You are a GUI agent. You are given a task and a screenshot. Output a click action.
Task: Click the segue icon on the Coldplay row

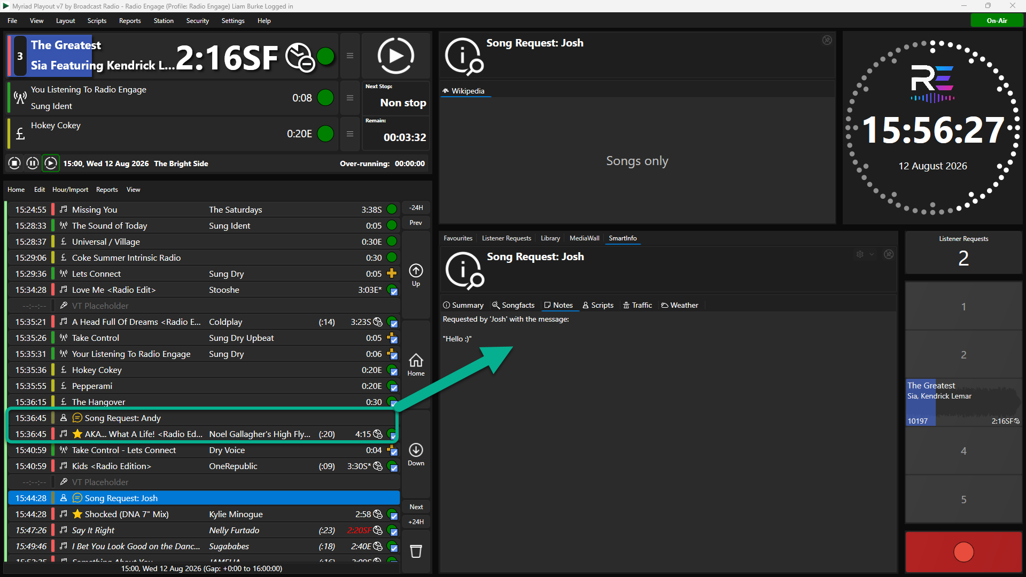(378, 322)
